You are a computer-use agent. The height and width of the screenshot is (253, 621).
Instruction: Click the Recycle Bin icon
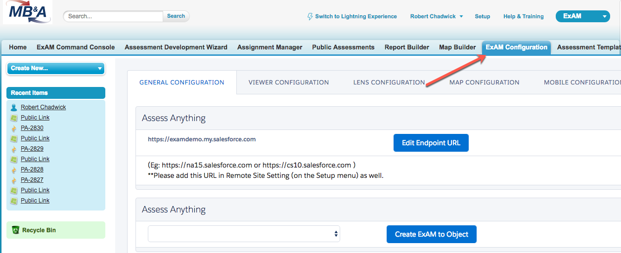15,230
